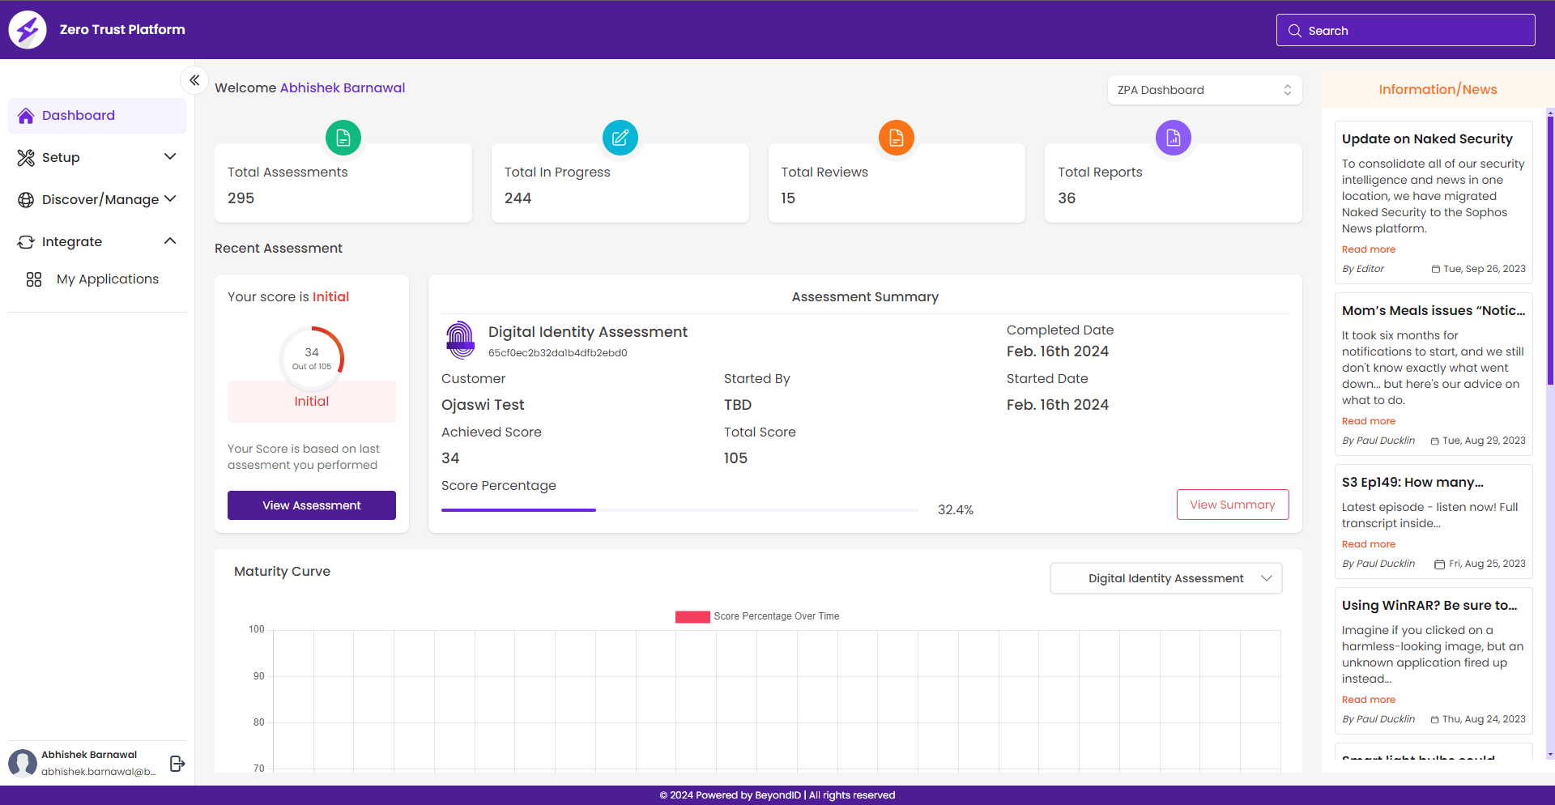
Task: Toggle the Score Percentage Over Time legend
Action: pyautogui.click(x=757, y=616)
